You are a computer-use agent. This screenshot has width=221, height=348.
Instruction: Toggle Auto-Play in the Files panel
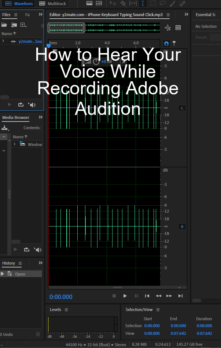point(32,105)
